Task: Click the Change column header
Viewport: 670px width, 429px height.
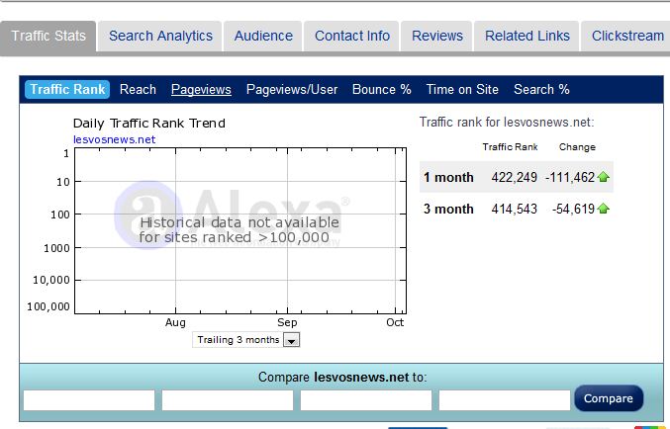Action: 577,147
